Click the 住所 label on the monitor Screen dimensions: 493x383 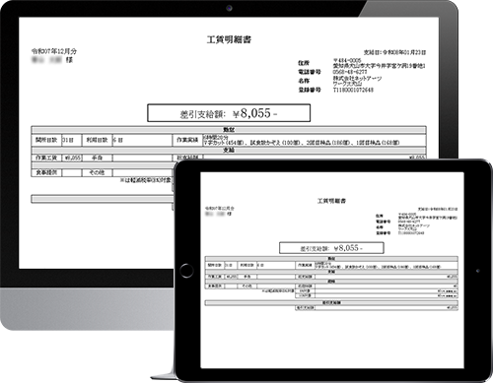coord(304,63)
